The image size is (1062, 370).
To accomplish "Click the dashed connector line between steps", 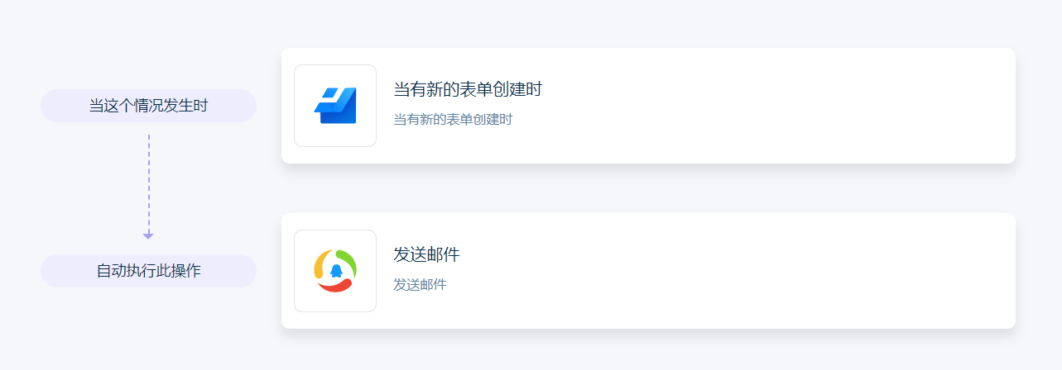I will tap(148, 183).
